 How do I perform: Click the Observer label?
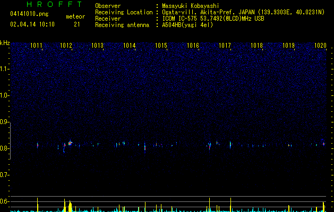[108, 6]
